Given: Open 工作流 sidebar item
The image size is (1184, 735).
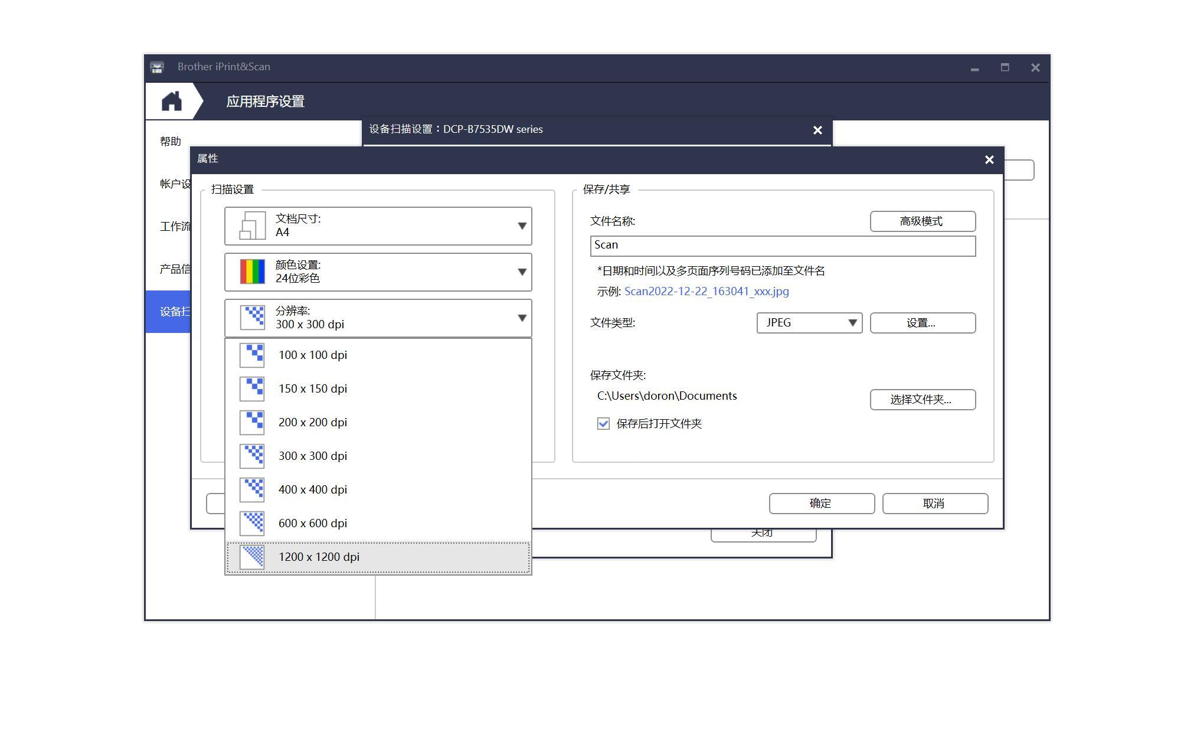Looking at the screenshot, I should [x=175, y=227].
